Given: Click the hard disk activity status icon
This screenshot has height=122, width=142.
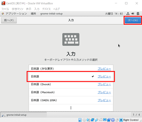Looking at the screenshot, I should pos(80,120).
